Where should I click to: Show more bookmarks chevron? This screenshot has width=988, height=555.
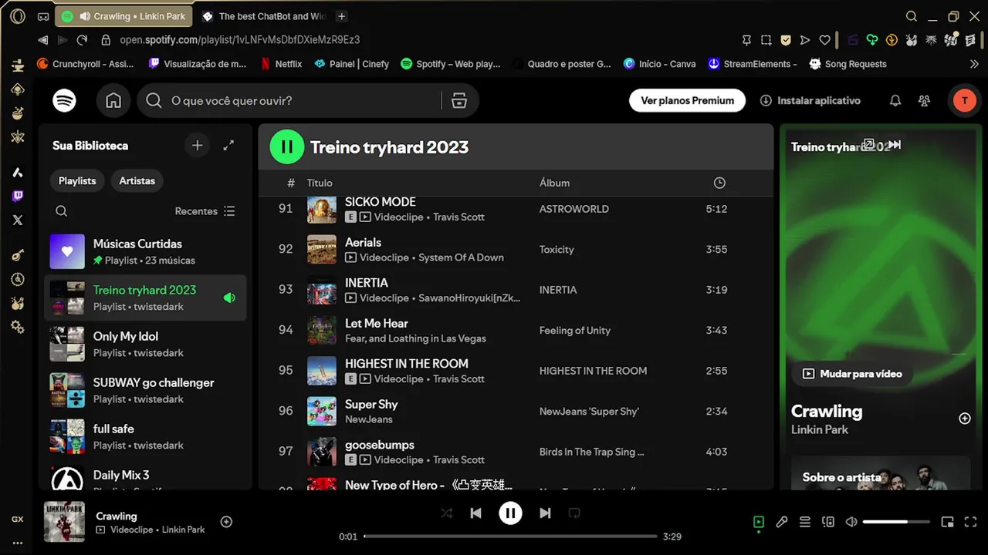974,64
